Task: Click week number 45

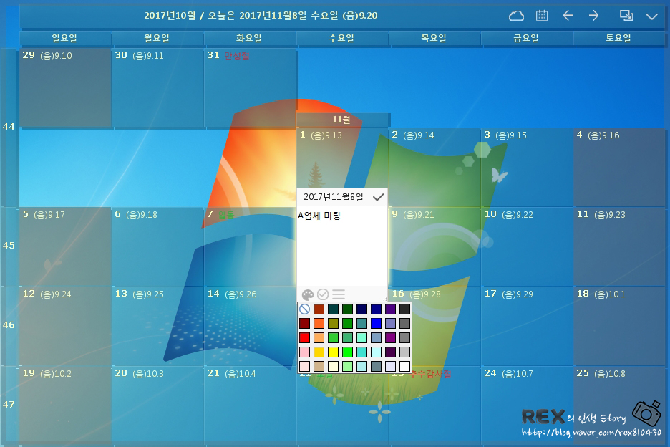Action: [9, 246]
